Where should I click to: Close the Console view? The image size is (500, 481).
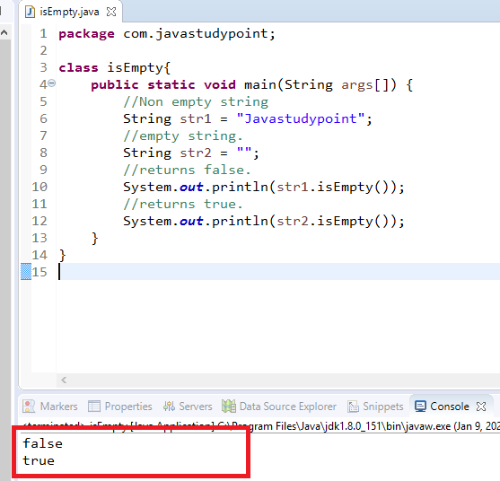coord(481,407)
